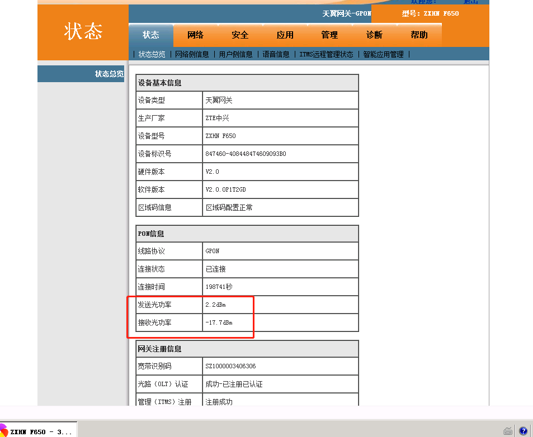Select the 管理 tab
This screenshot has height=437, width=533.
pyautogui.click(x=329, y=35)
